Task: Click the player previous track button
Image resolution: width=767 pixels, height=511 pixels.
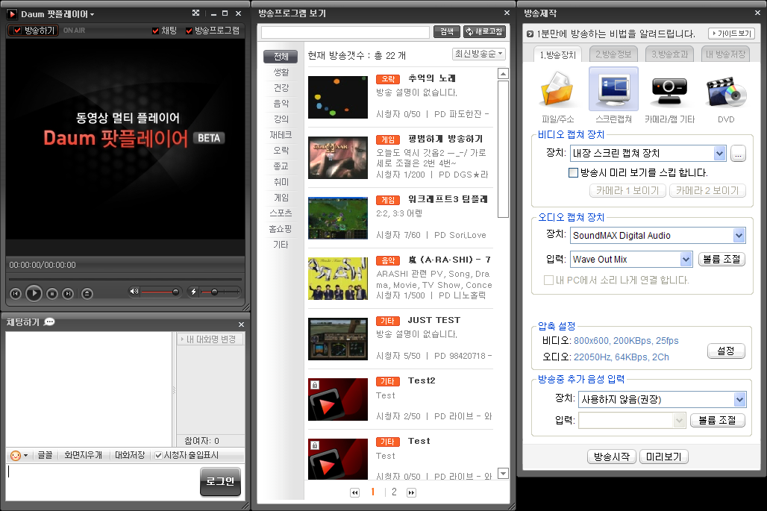Action: click(16, 293)
